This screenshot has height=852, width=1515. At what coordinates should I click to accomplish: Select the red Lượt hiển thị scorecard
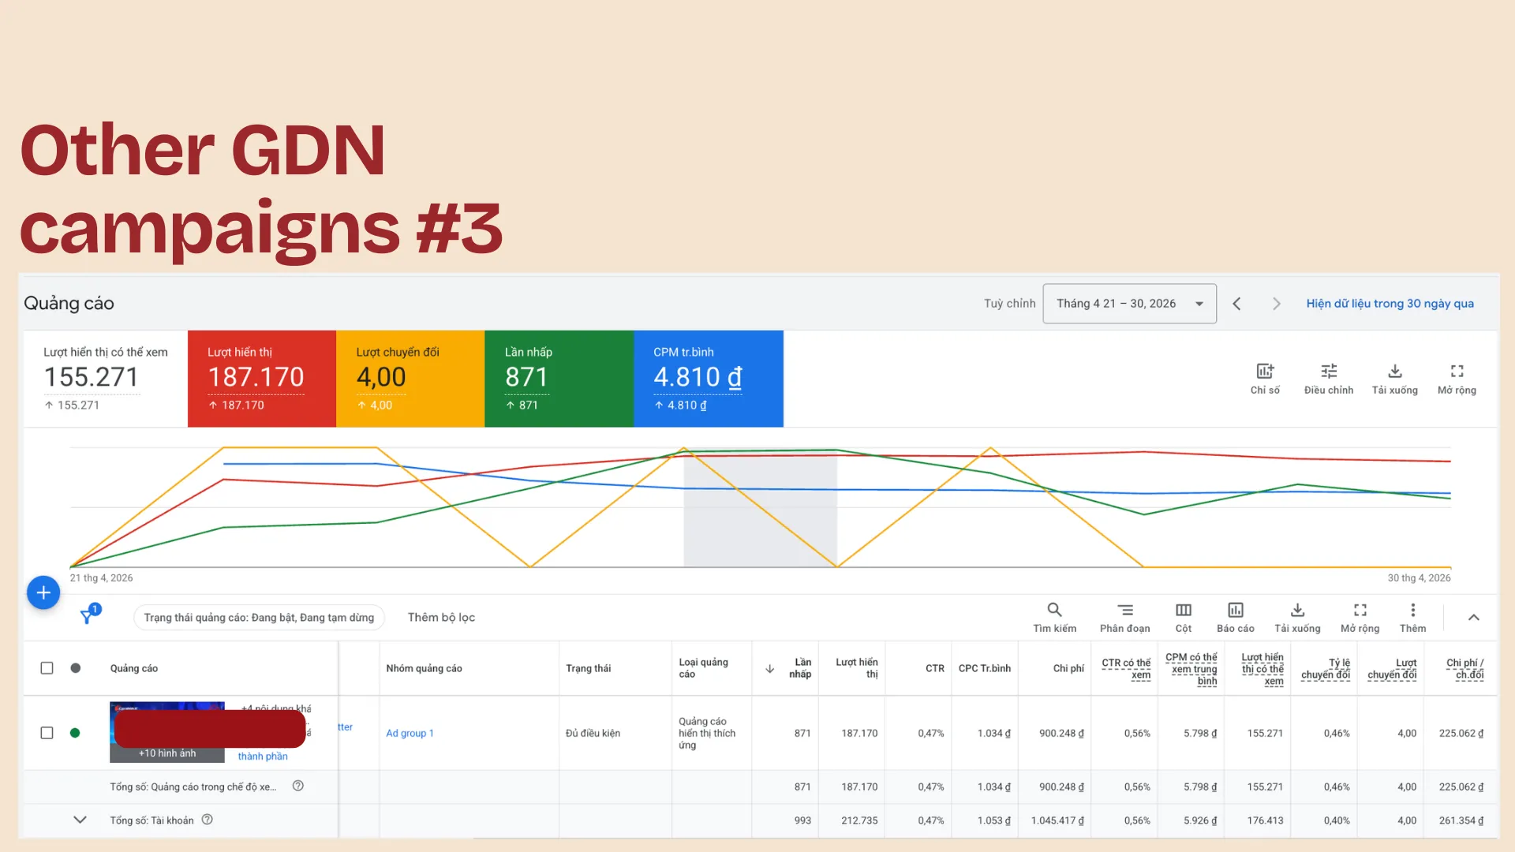tap(262, 379)
